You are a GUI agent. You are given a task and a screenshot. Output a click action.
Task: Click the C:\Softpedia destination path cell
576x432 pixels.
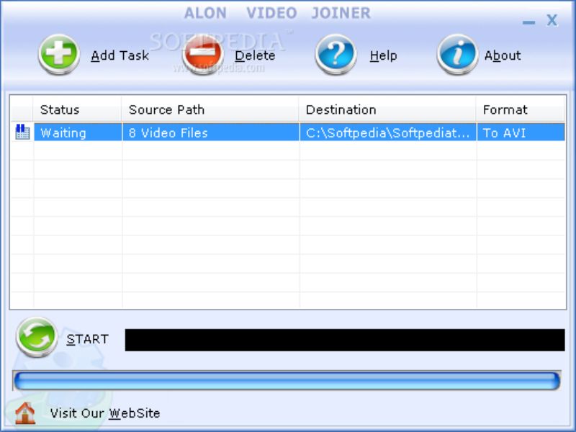pos(387,132)
